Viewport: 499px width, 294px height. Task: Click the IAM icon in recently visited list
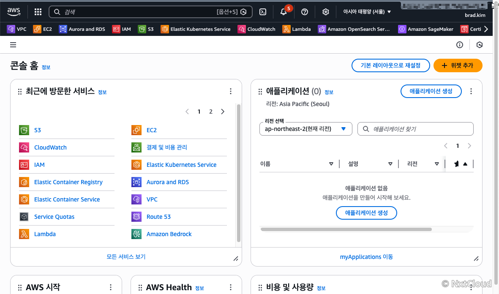coord(24,165)
